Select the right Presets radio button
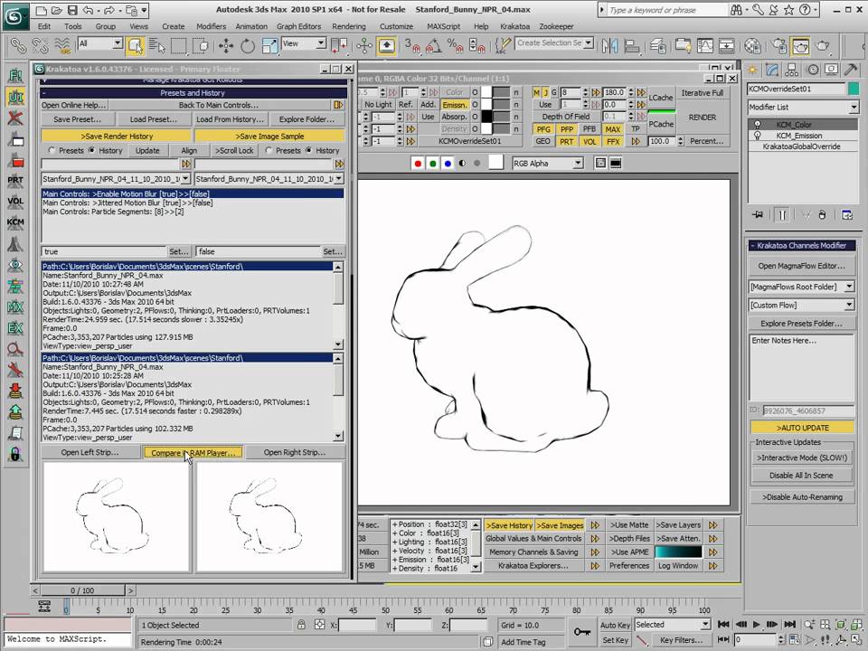The height and width of the screenshot is (651, 868). point(269,151)
